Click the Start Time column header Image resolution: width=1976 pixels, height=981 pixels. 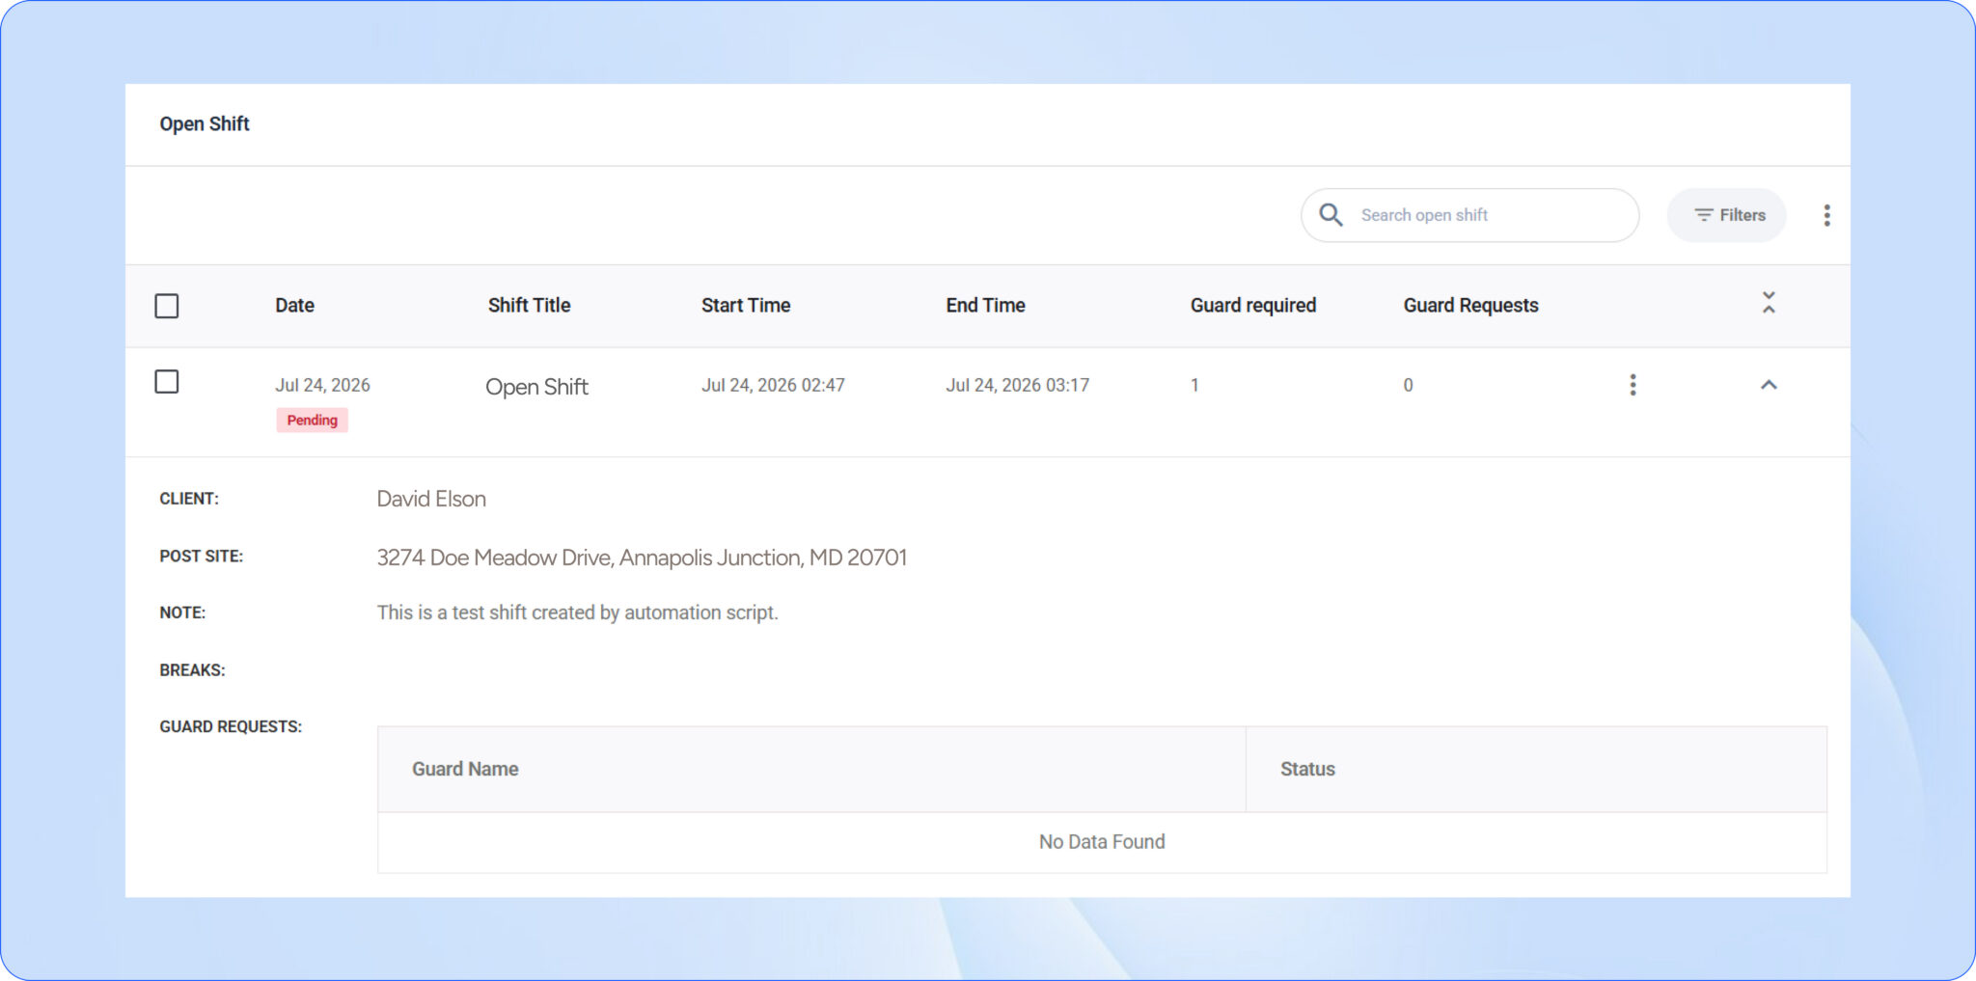coord(746,306)
